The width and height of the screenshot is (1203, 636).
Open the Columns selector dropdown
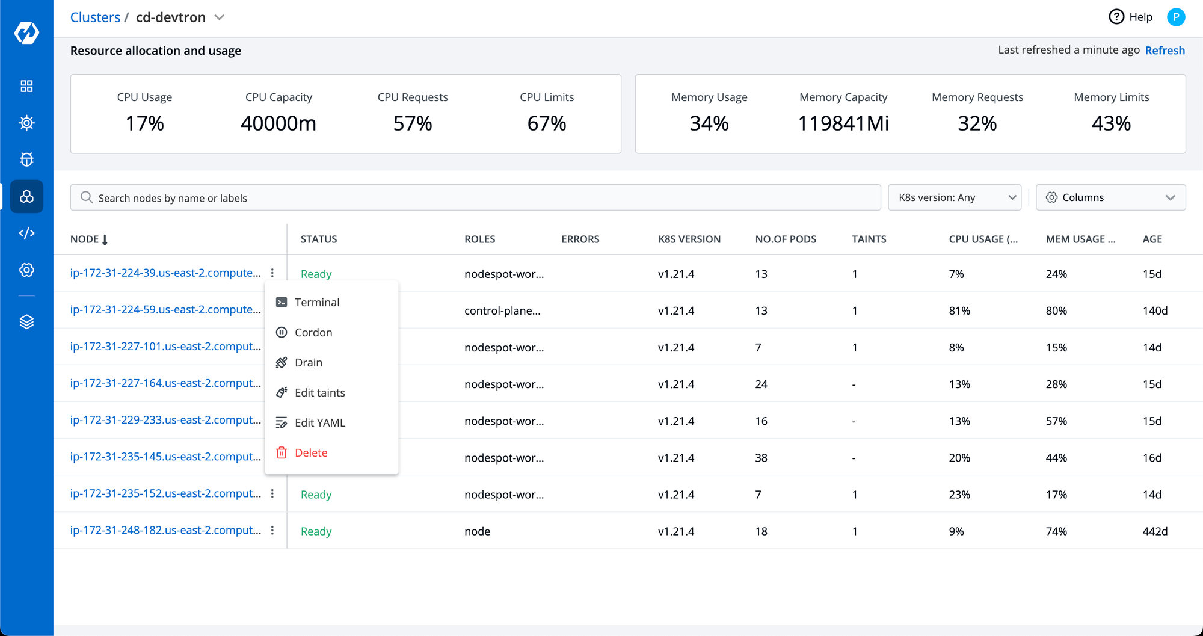pyautogui.click(x=1110, y=197)
